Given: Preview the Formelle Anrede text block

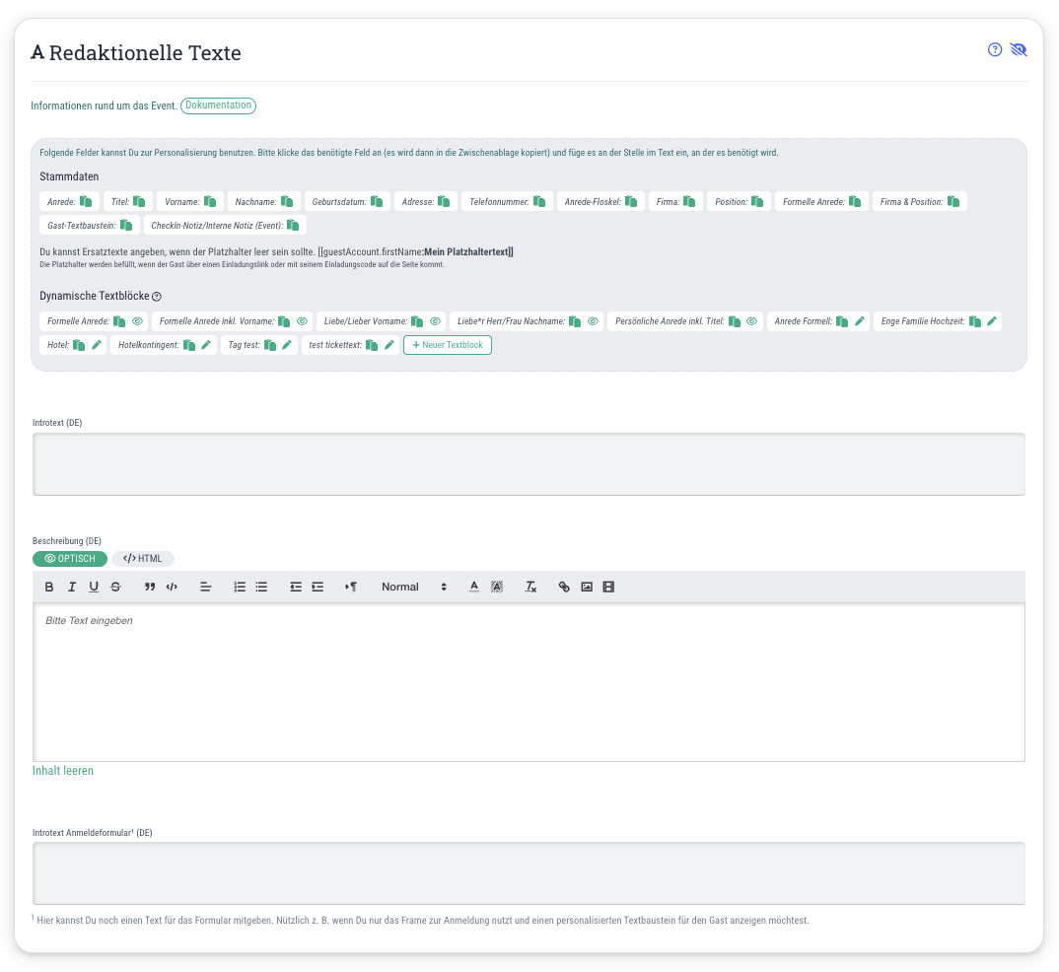Looking at the screenshot, I should [137, 321].
